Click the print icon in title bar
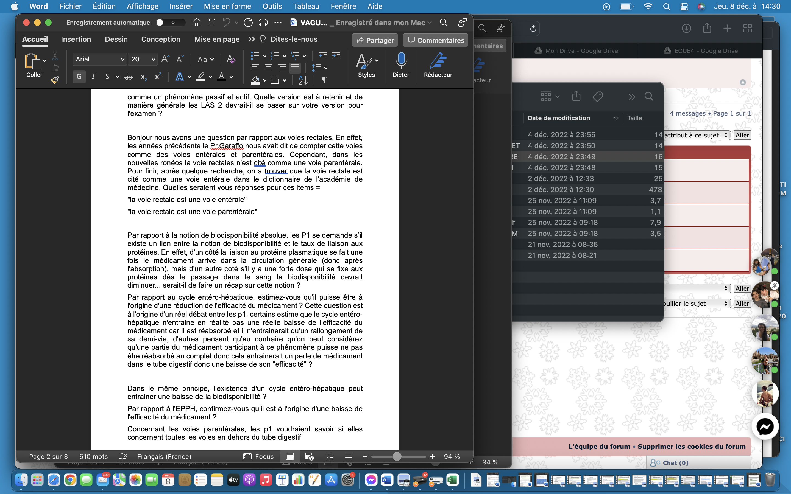Image resolution: width=791 pixels, height=494 pixels. coord(263,23)
